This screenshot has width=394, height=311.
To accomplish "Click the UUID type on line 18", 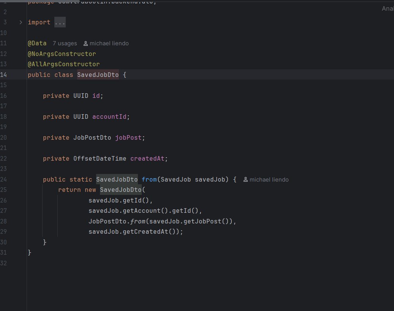I will click(x=81, y=116).
